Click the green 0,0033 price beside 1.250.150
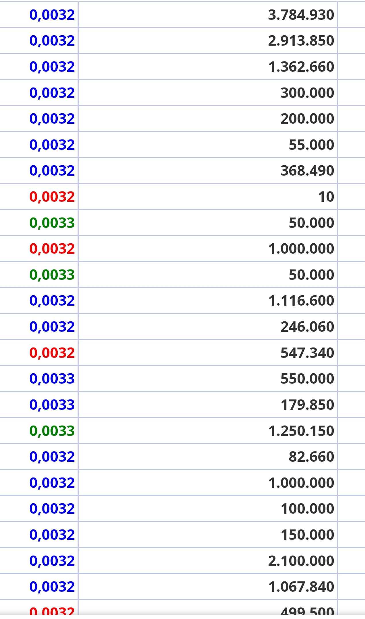The image size is (365, 619). [x=52, y=431]
